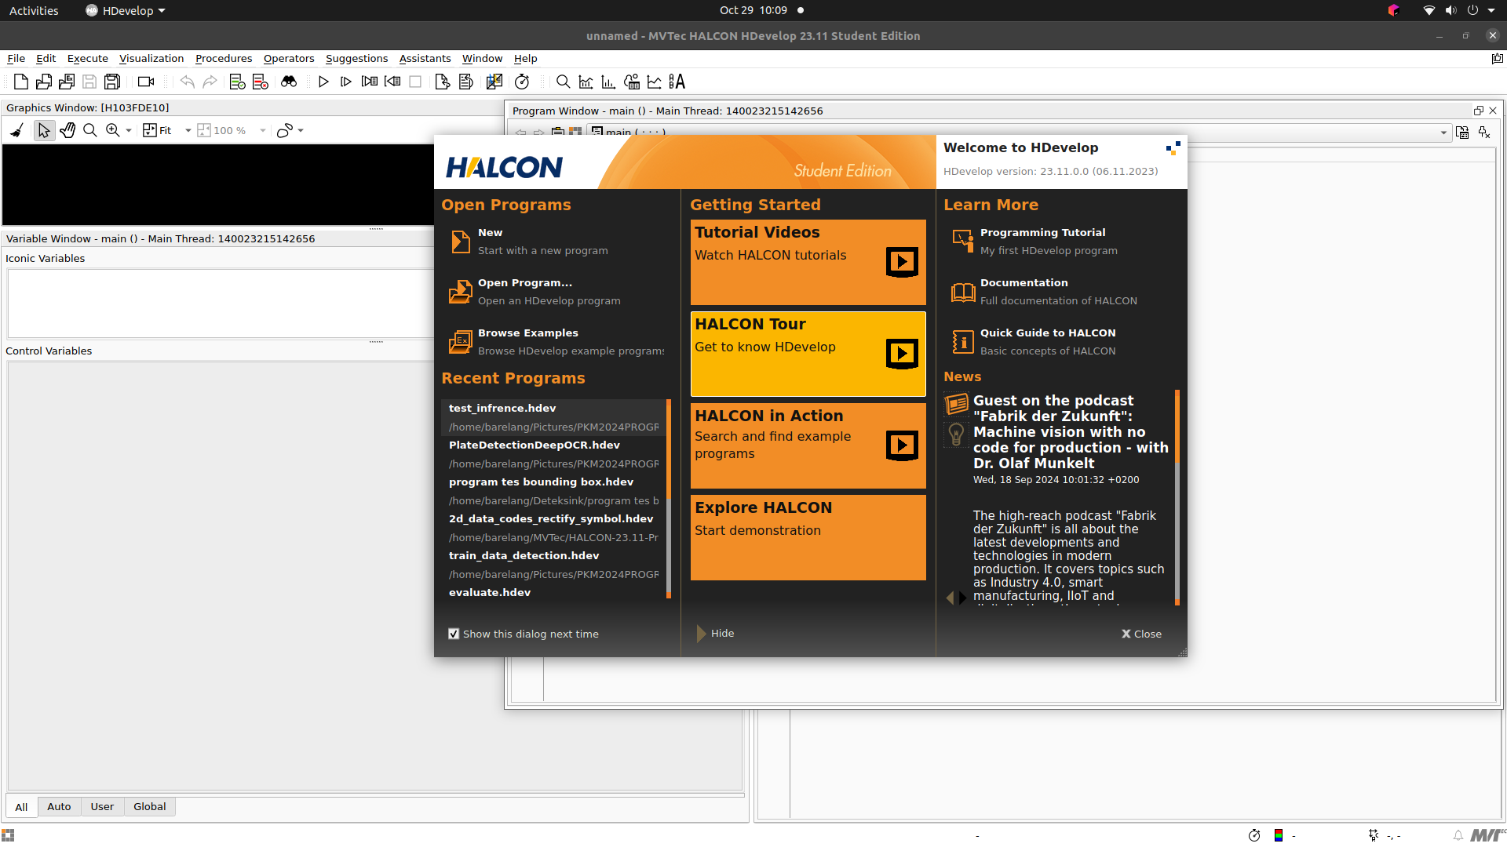
Task: Switch to the Auto variables tab
Action: click(x=59, y=807)
